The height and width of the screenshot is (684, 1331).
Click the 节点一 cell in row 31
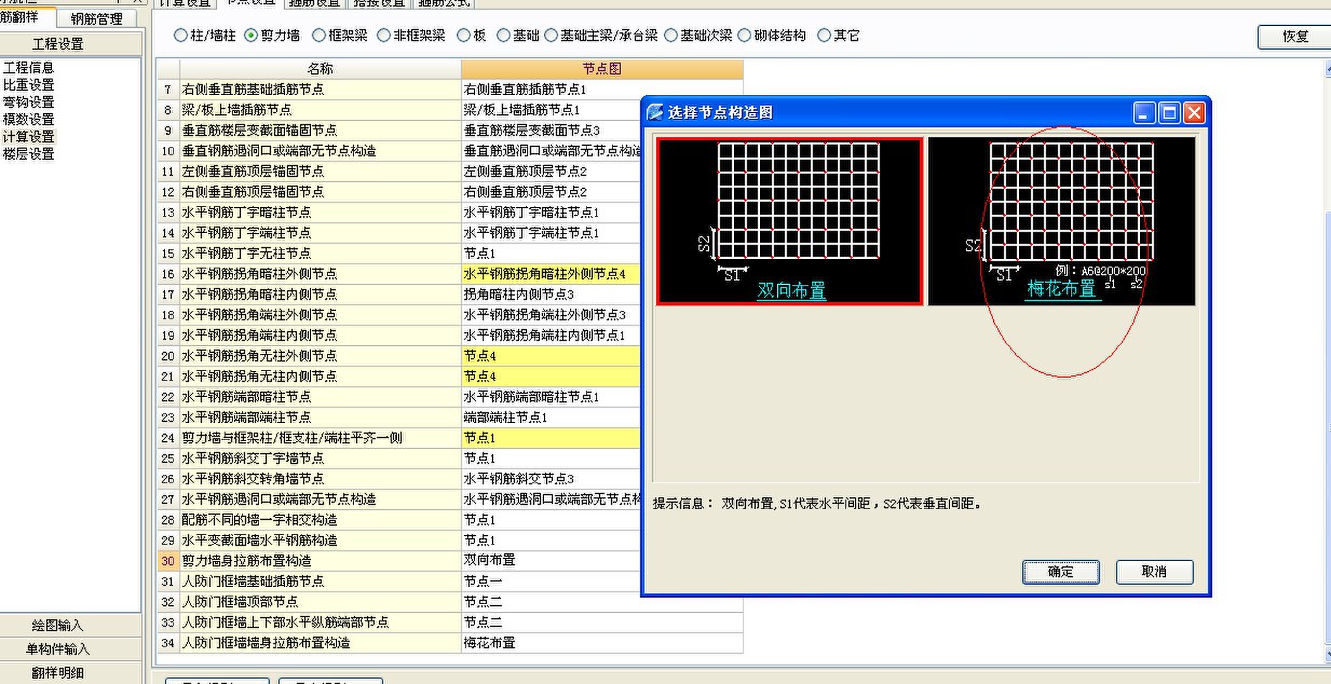click(551, 582)
